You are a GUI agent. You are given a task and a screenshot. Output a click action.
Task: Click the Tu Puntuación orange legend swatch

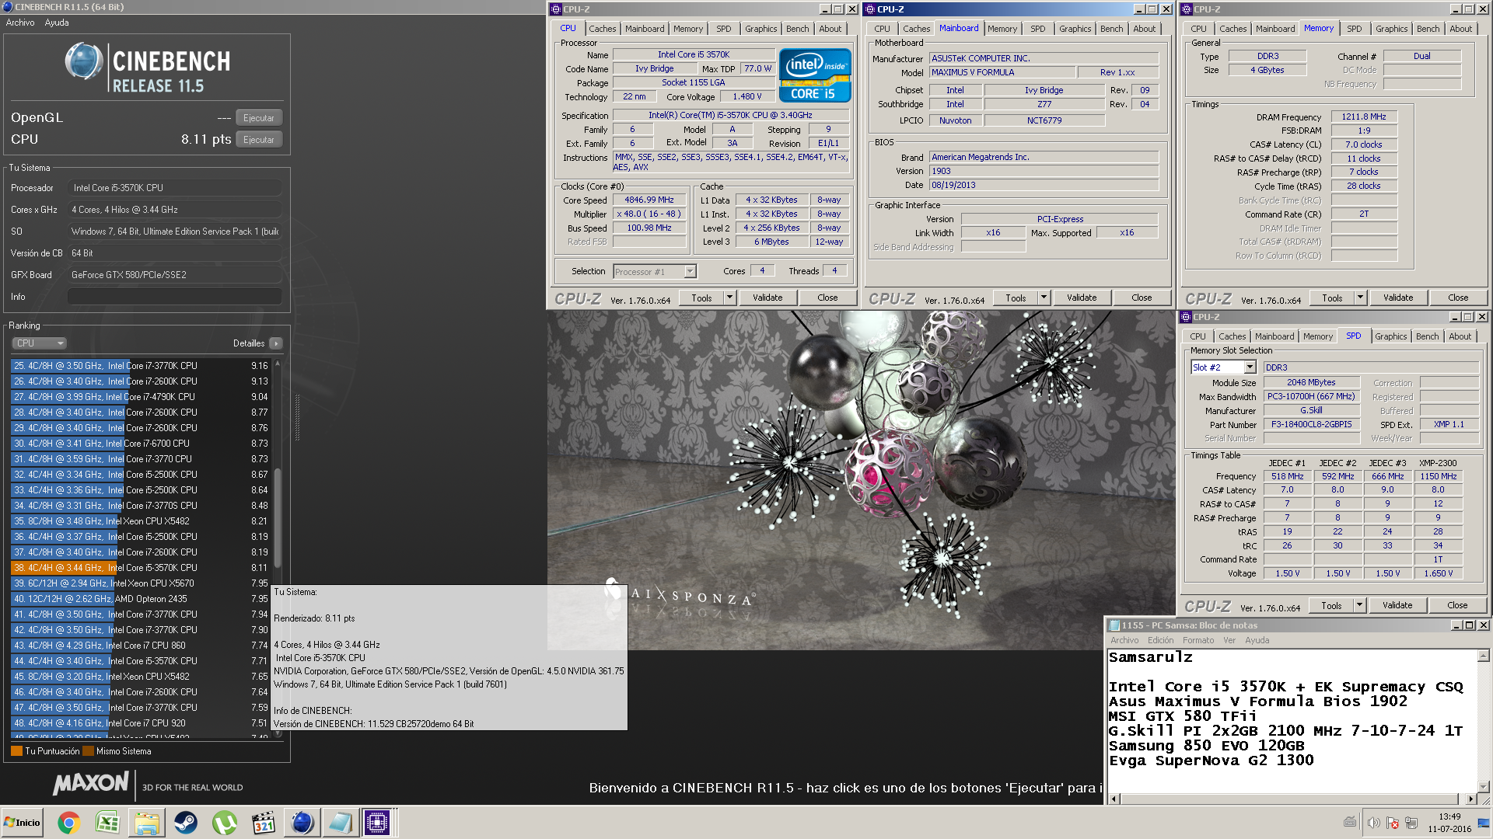(x=16, y=751)
